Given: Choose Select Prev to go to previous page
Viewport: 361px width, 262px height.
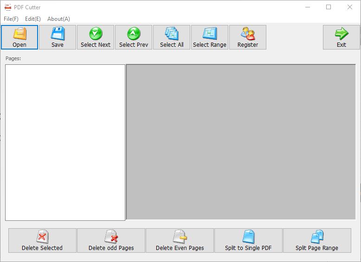Looking at the screenshot, I should tap(134, 37).
